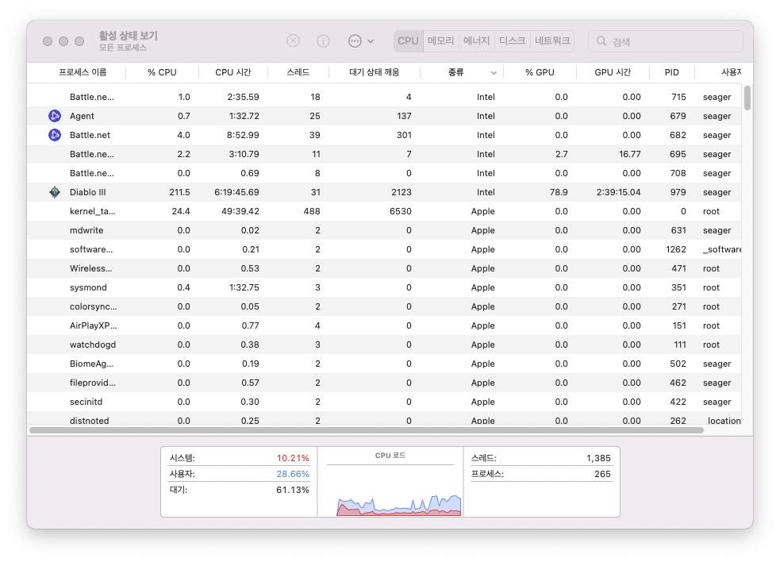Click the 프로세스 count 265

click(x=602, y=474)
